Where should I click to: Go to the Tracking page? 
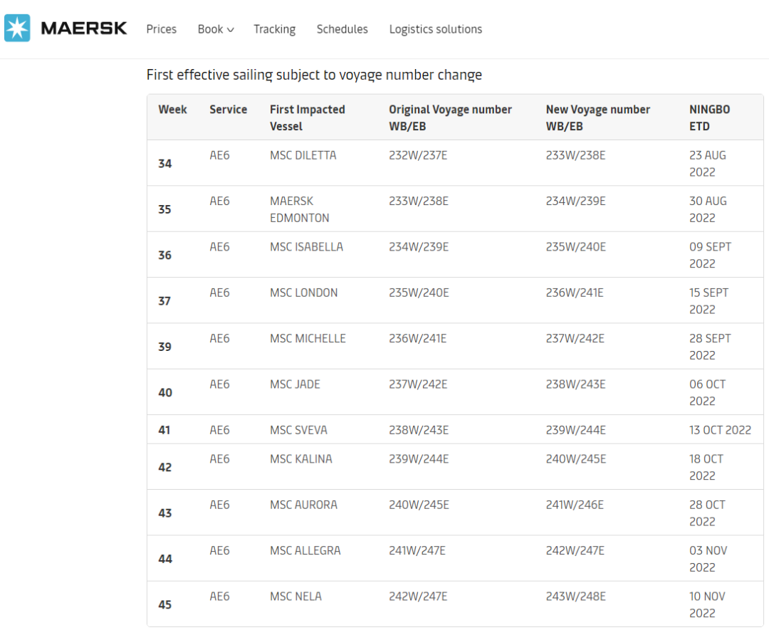pyautogui.click(x=274, y=29)
